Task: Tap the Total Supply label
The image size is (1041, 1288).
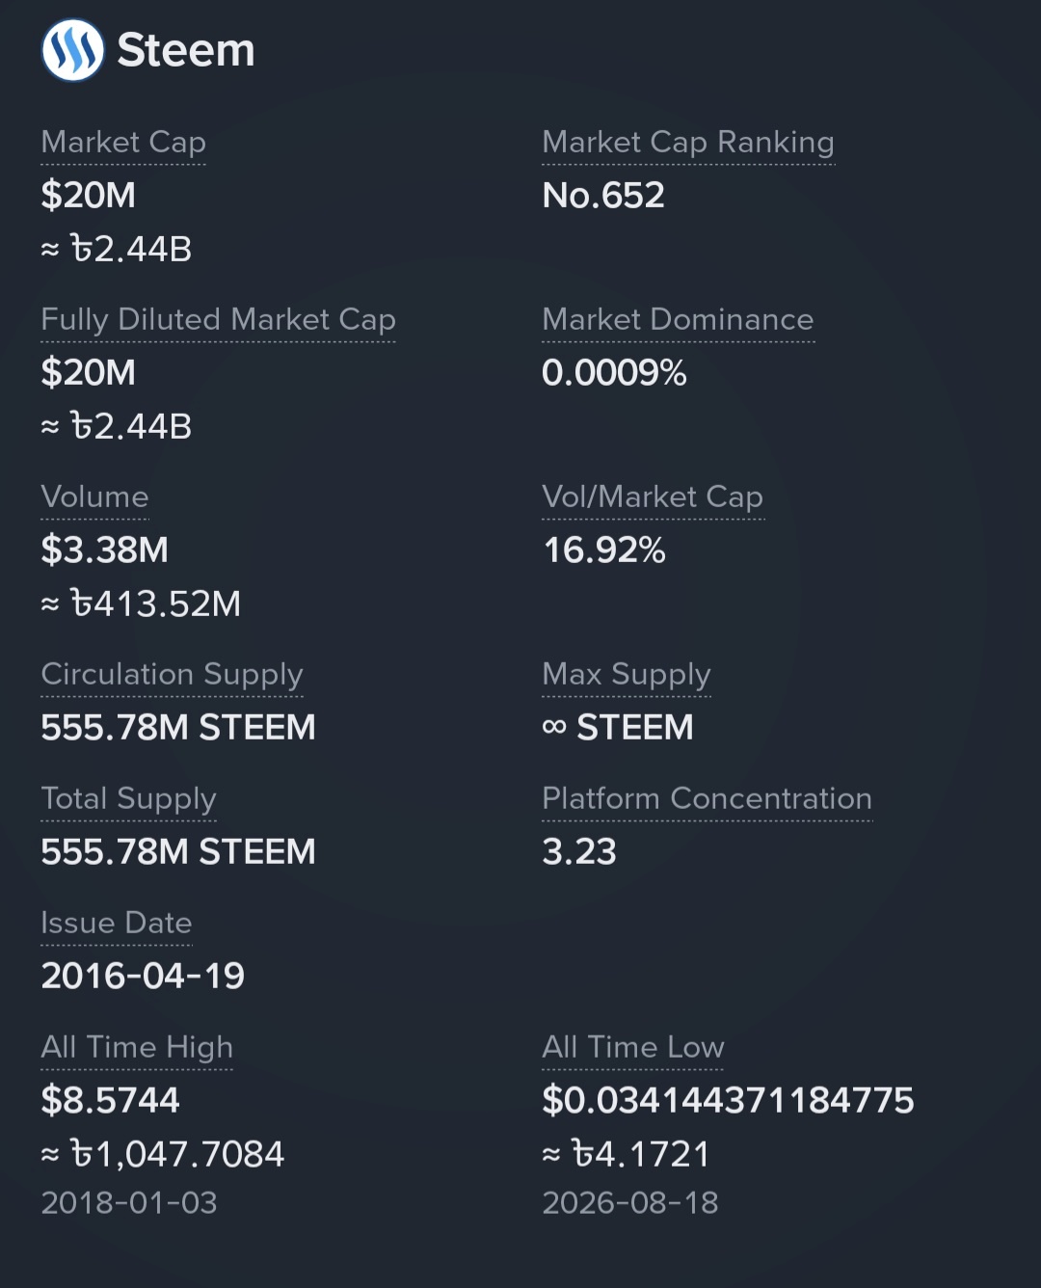Action: click(128, 799)
